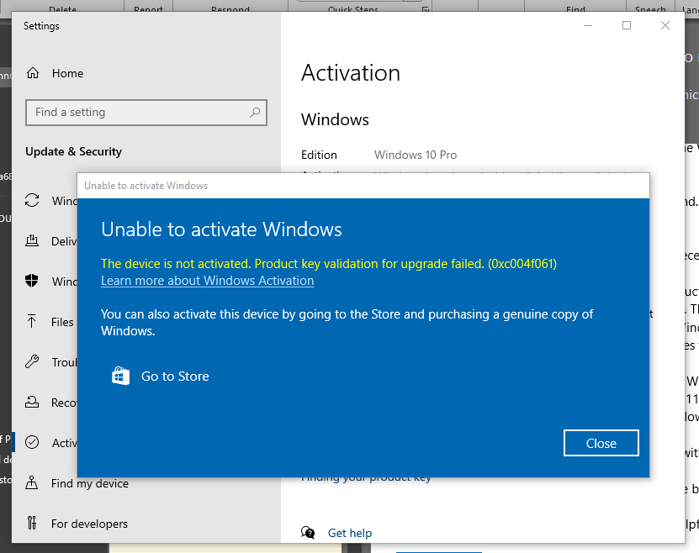This screenshot has height=553, width=699.
Task: Open the Home settings label
Action: 67,73
